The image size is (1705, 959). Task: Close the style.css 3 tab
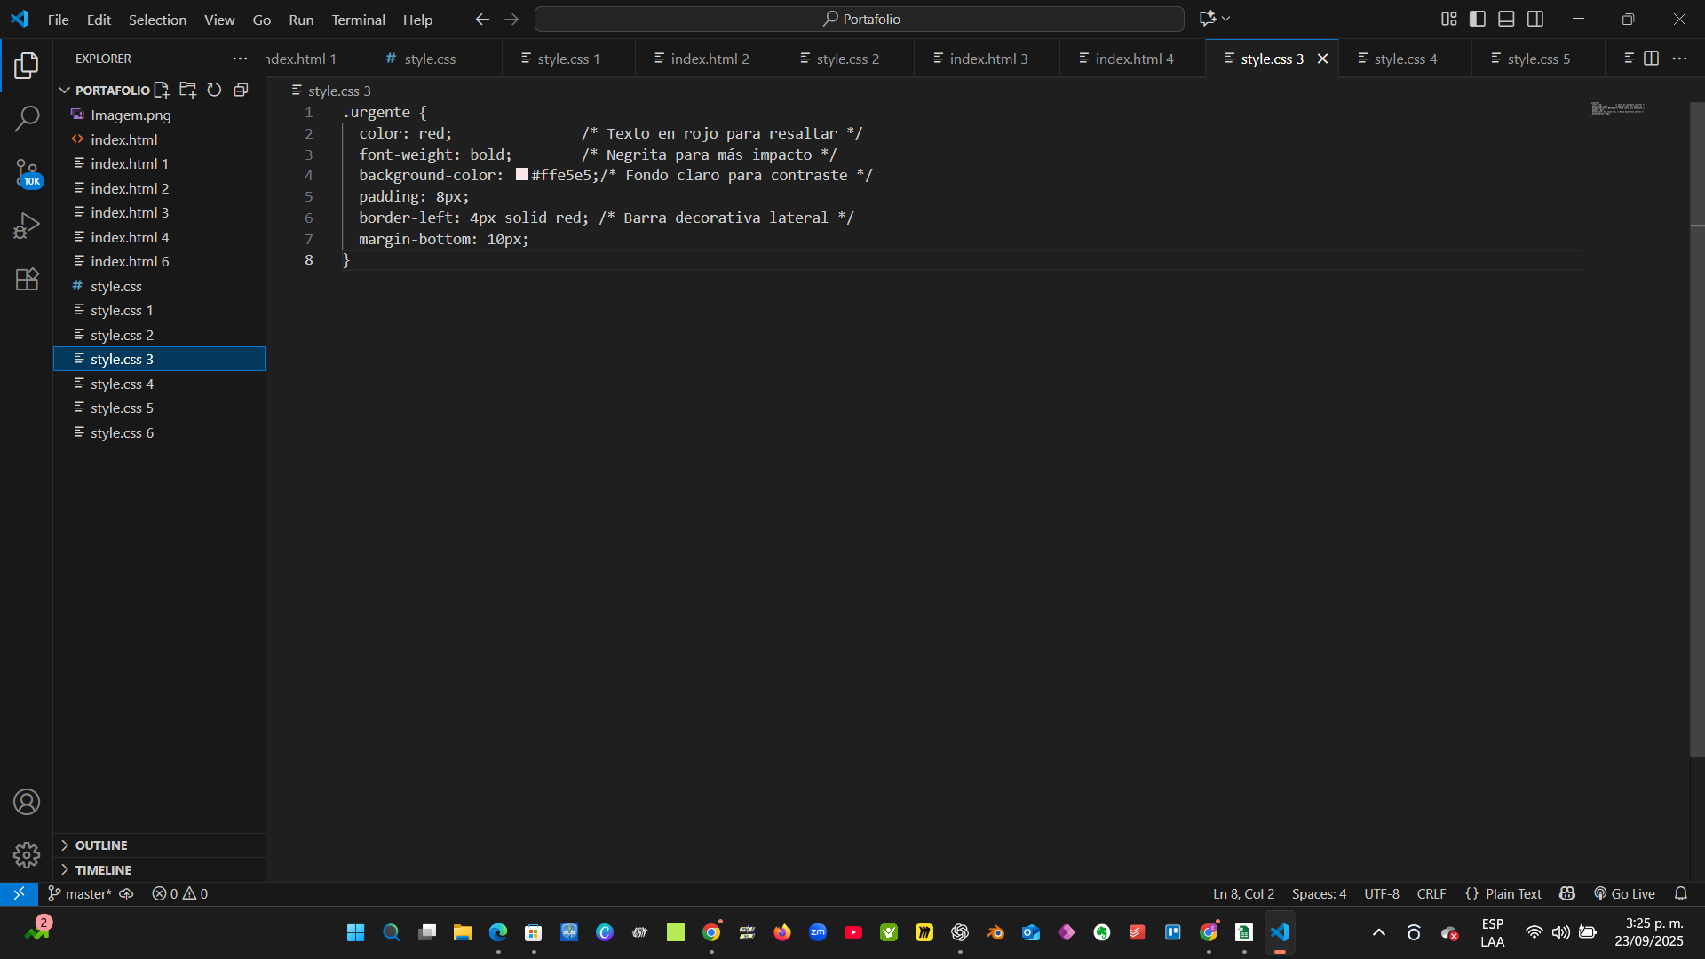tap(1322, 59)
